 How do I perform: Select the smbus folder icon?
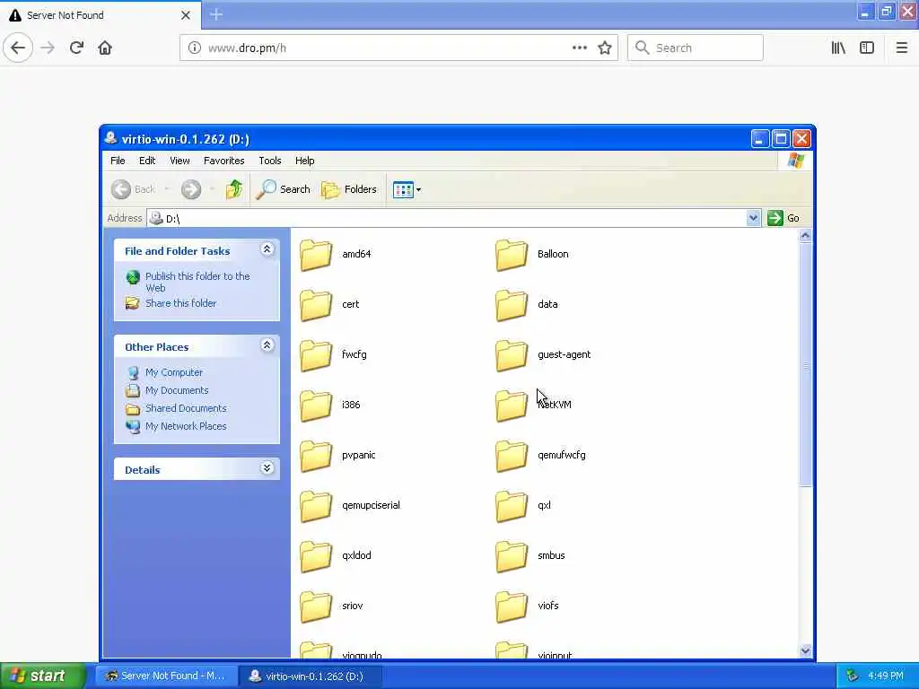tap(512, 556)
